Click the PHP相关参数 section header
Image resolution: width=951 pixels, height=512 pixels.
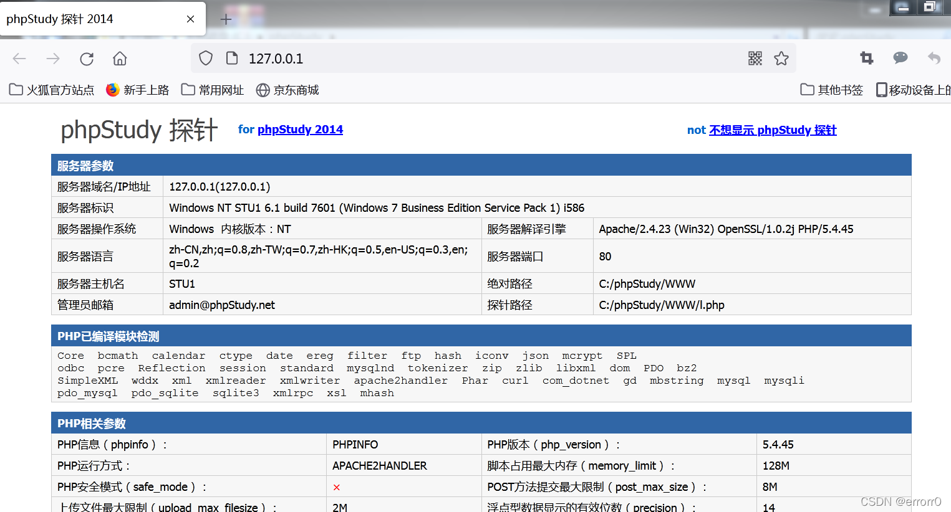click(481, 423)
